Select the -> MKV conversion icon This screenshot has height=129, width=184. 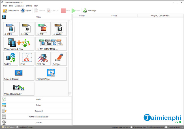click(27, 29)
